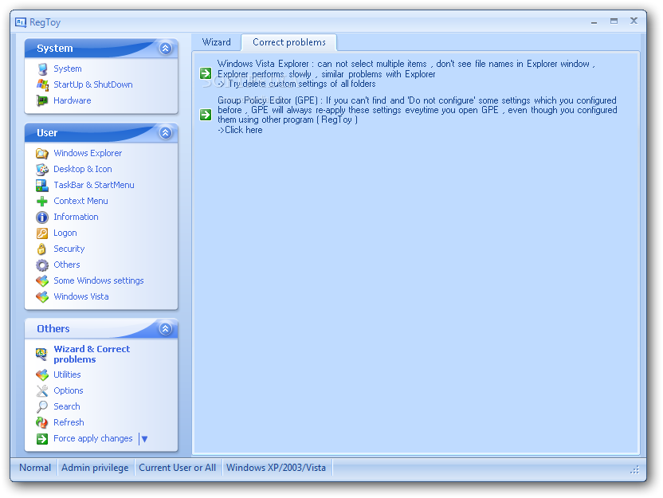Open the Logon section
Image resolution: width=663 pixels, height=498 pixels.
coord(65,233)
